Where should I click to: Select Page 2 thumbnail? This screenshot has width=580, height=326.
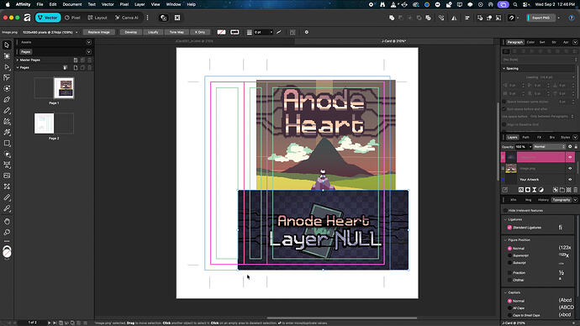(x=44, y=124)
